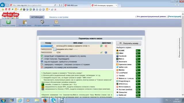Image resolution: width=184 pixels, height=103 pixels.
Task: Click the small icon beside 74952222222
Action: pos(55,49)
